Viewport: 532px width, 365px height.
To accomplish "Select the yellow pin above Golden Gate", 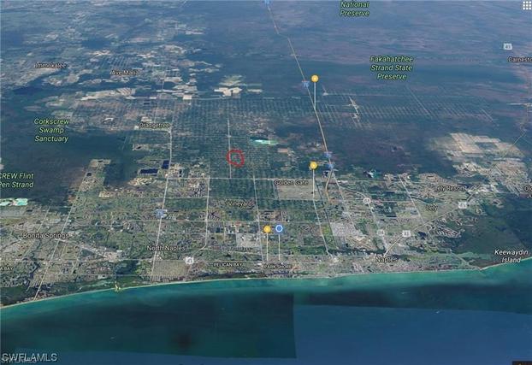I will click(x=313, y=165).
